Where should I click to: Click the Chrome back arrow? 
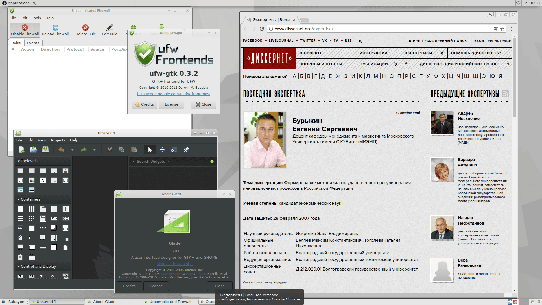click(246, 29)
